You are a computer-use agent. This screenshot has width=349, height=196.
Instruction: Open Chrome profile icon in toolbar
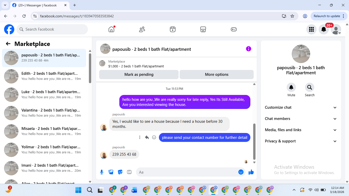[x=305, y=16]
